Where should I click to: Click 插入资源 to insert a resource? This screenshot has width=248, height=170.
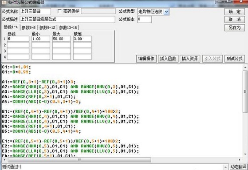pyautogui.click(x=190, y=59)
